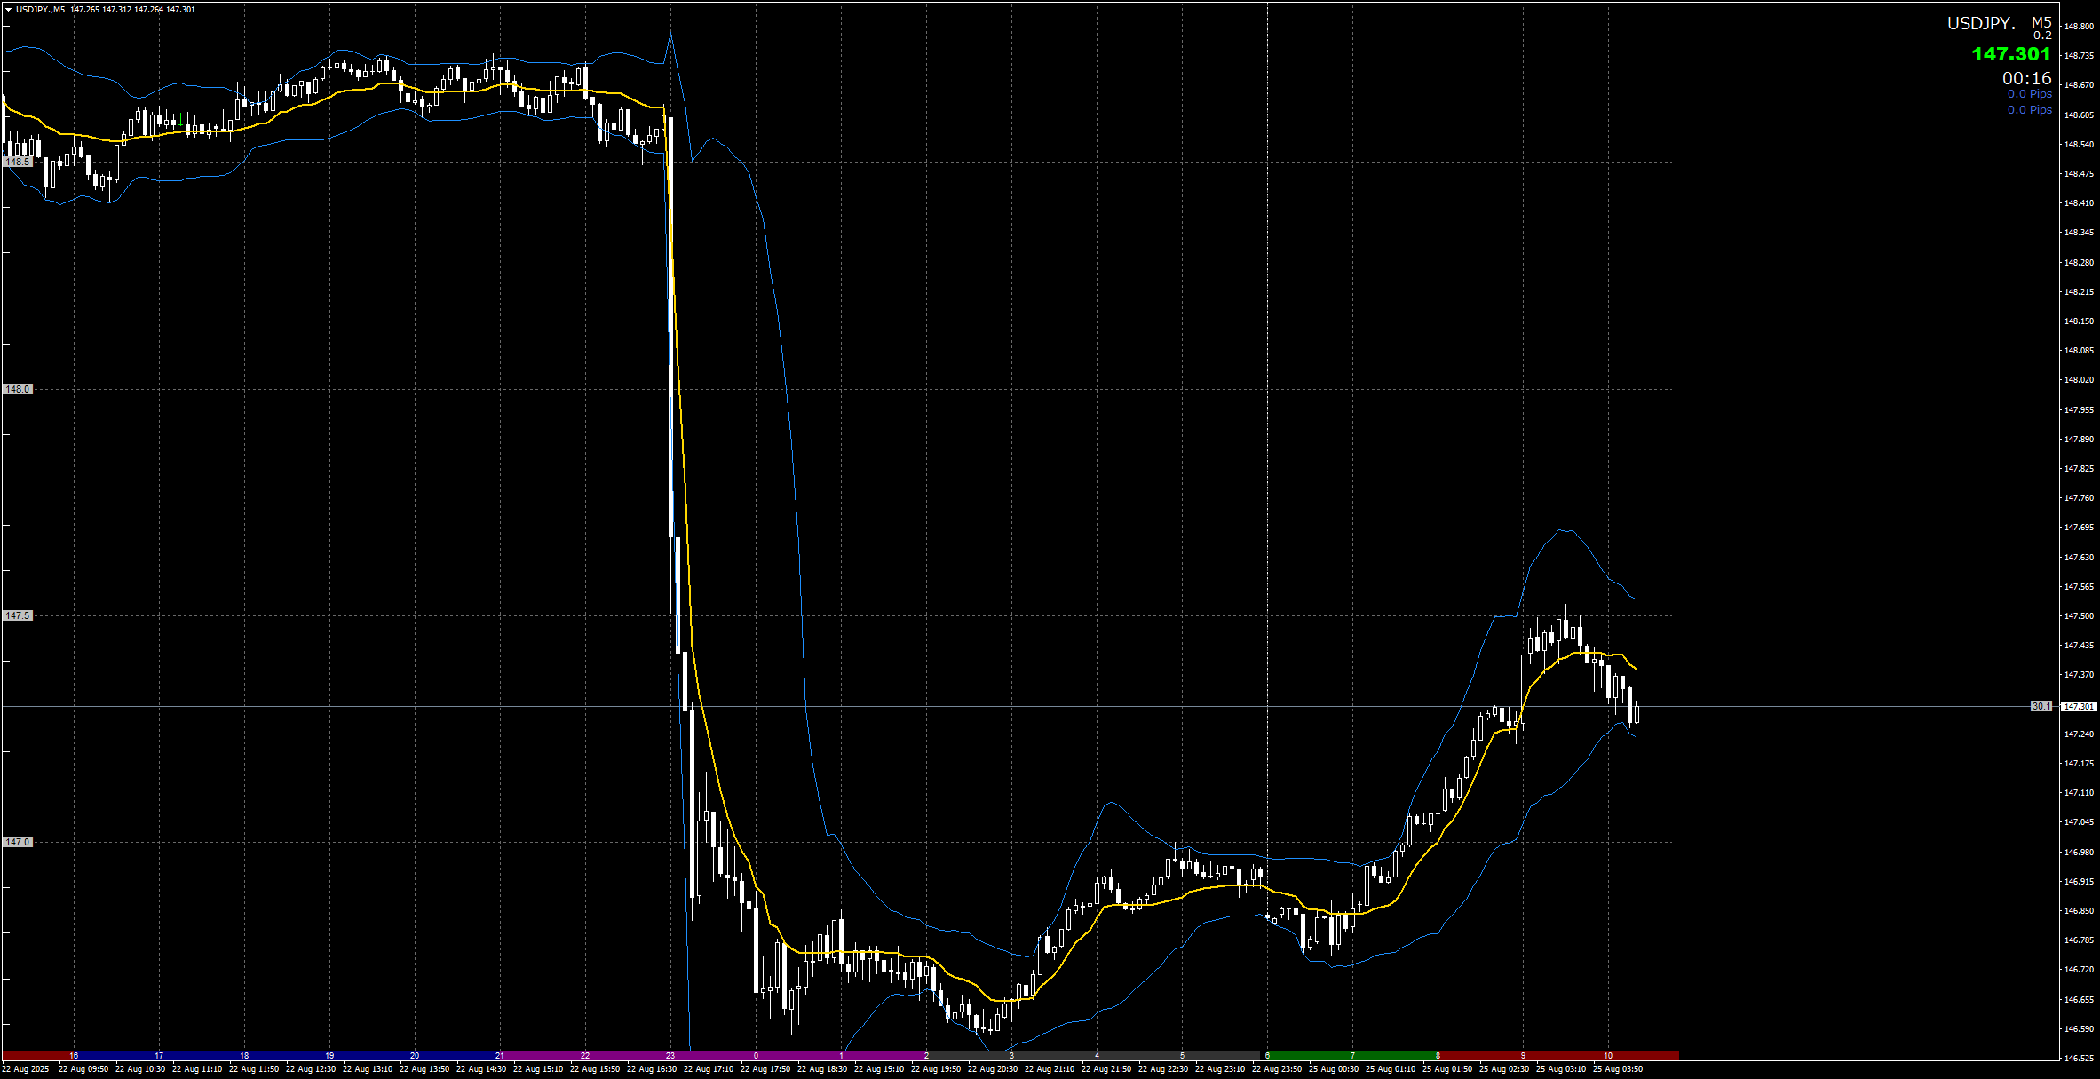Viewport: 2100px width, 1079px height.
Task: Click the dropdown arrow beside USDJPY.,M5 title
Action: click(8, 10)
